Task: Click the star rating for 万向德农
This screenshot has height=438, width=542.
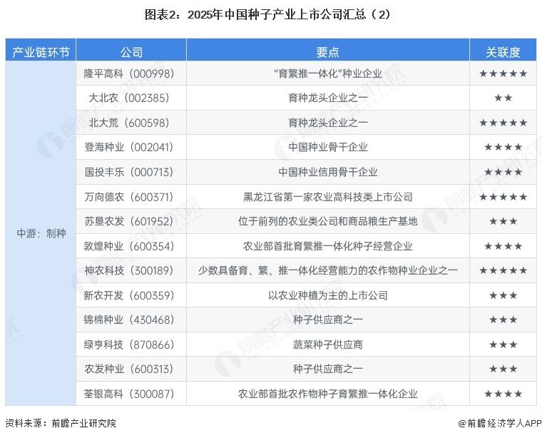Action: 503,197
